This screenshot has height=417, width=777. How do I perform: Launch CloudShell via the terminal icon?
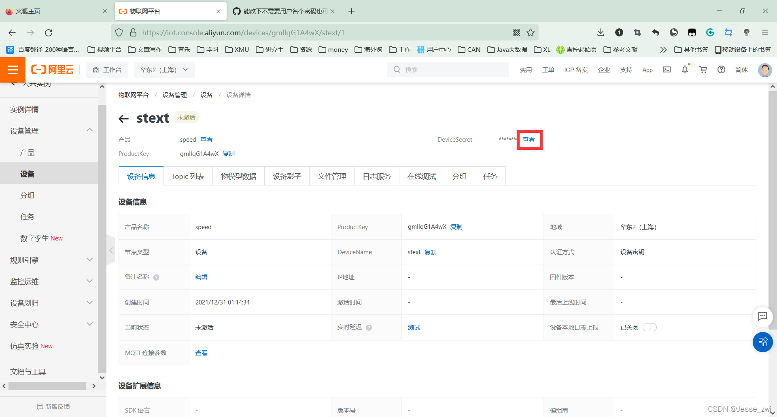pos(667,70)
